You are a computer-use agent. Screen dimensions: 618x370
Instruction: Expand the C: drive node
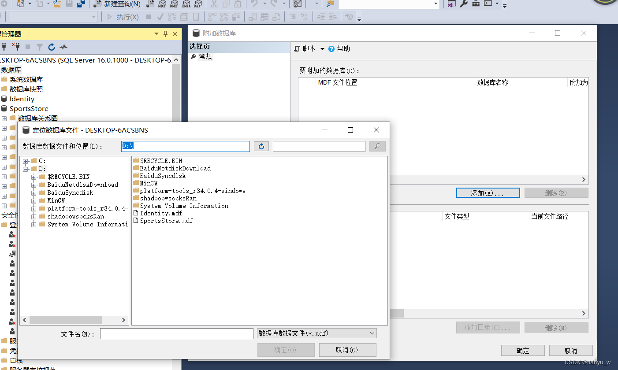25,160
